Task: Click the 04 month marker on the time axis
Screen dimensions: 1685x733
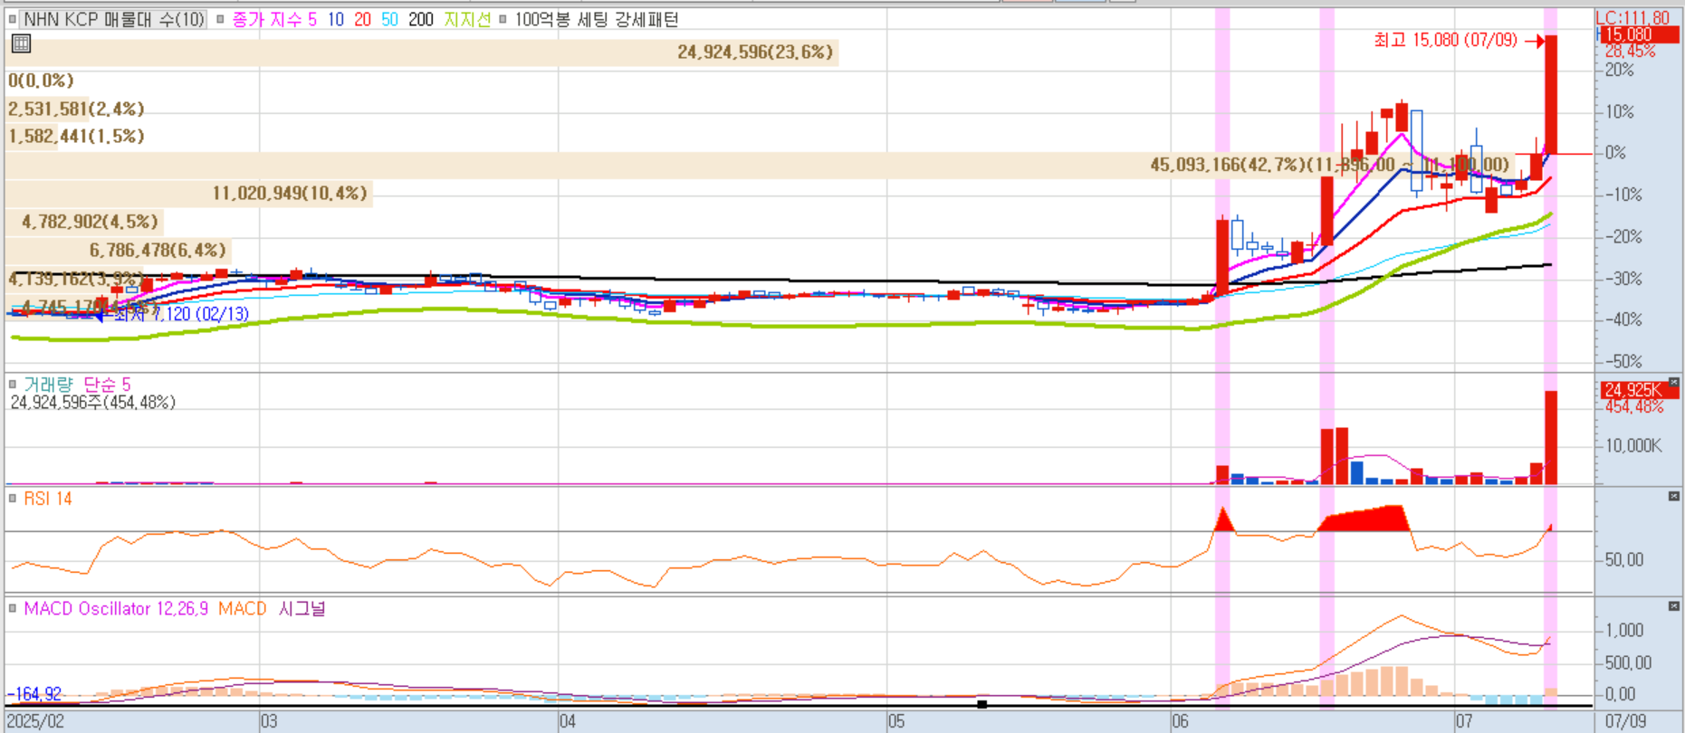Action: point(568,721)
